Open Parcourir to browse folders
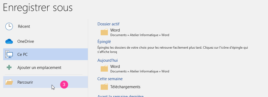The width and height of the screenshot is (268, 97). tap(46, 82)
